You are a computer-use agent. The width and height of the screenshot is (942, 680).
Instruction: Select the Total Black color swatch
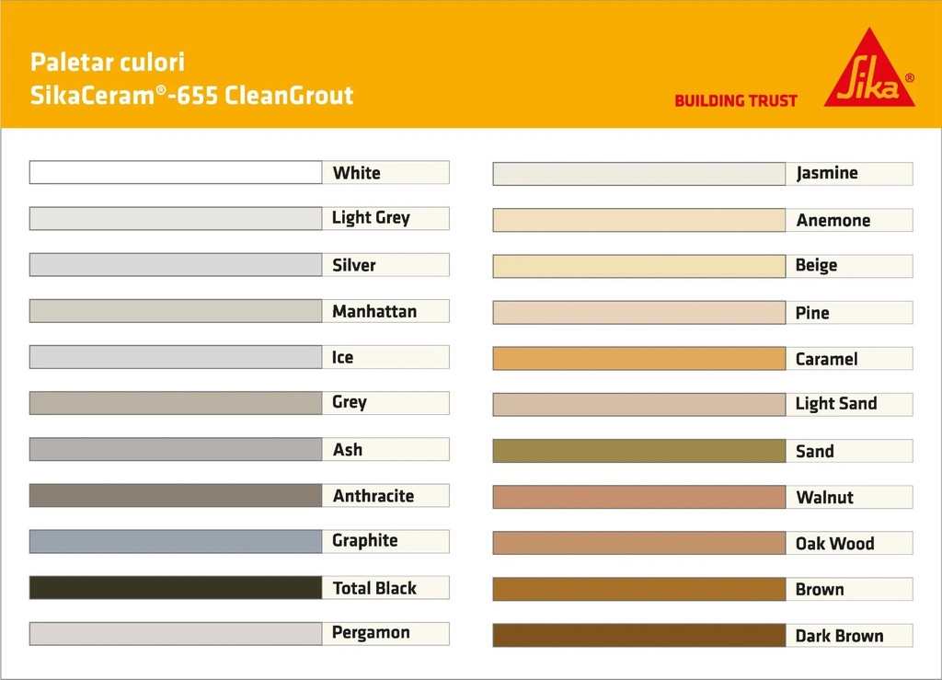[x=176, y=588]
